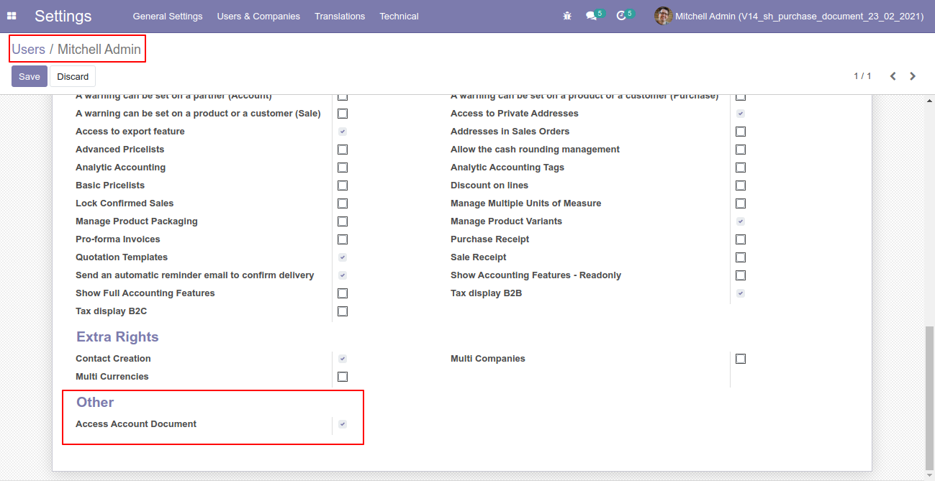Click the Discount on lines label
This screenshot has width=935, height=481.
point(489,185)
